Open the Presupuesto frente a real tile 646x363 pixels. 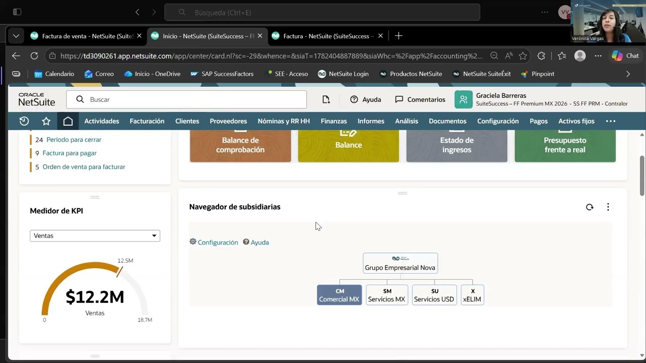pos(565,146)
